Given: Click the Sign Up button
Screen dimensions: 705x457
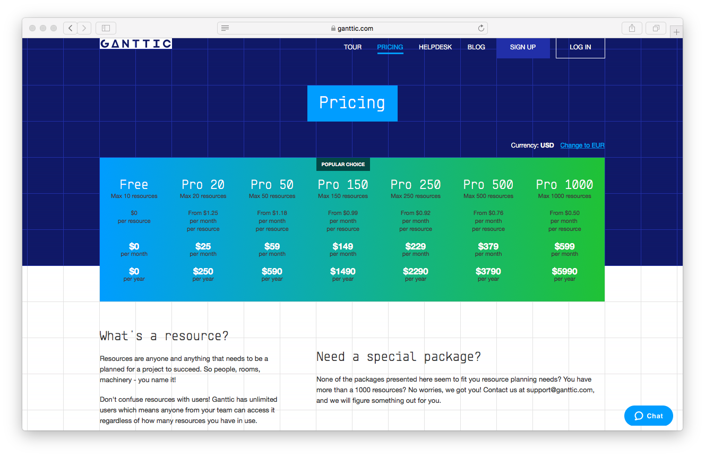Looking at the screenshot, I should coord(523,47).
